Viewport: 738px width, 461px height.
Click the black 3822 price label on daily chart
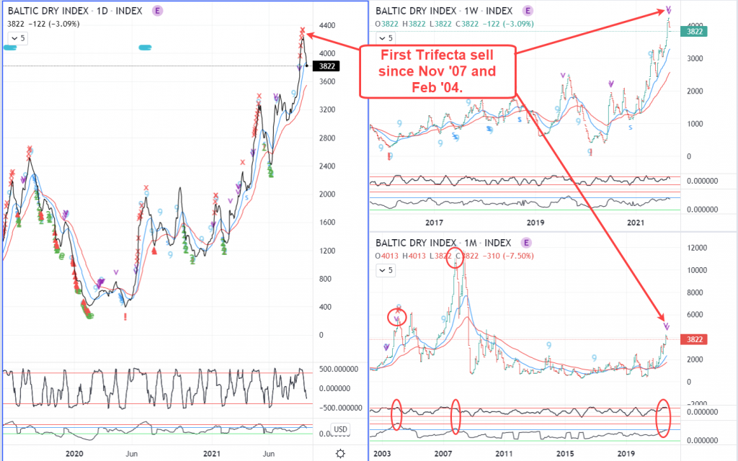[x=326, y=66]
